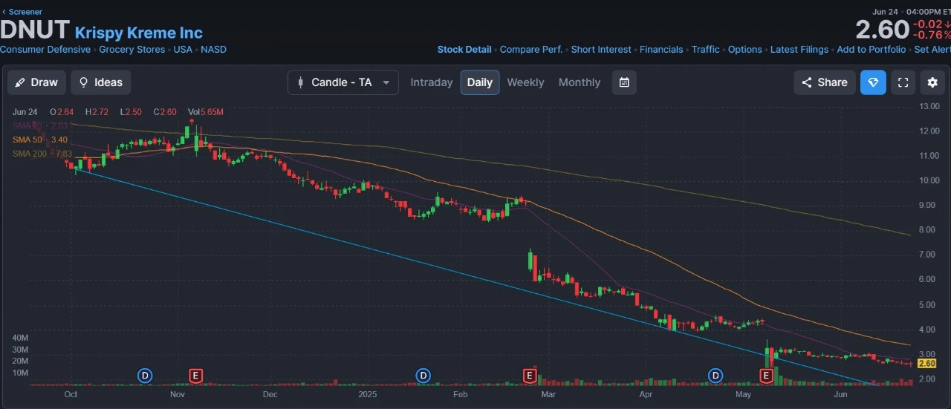Click the Vol 5.65M readout
The height and width of the screenshot is (409, 951).
pos(206,111)
